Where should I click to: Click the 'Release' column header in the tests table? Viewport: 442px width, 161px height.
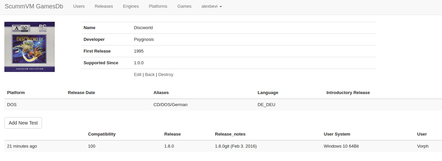[x=172, y=134]
